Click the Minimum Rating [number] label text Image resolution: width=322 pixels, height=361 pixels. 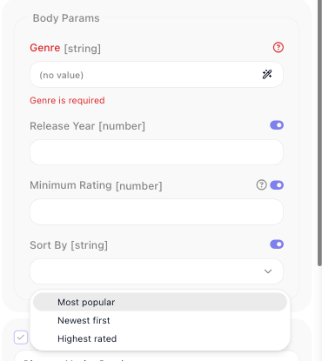coord(96,185)
